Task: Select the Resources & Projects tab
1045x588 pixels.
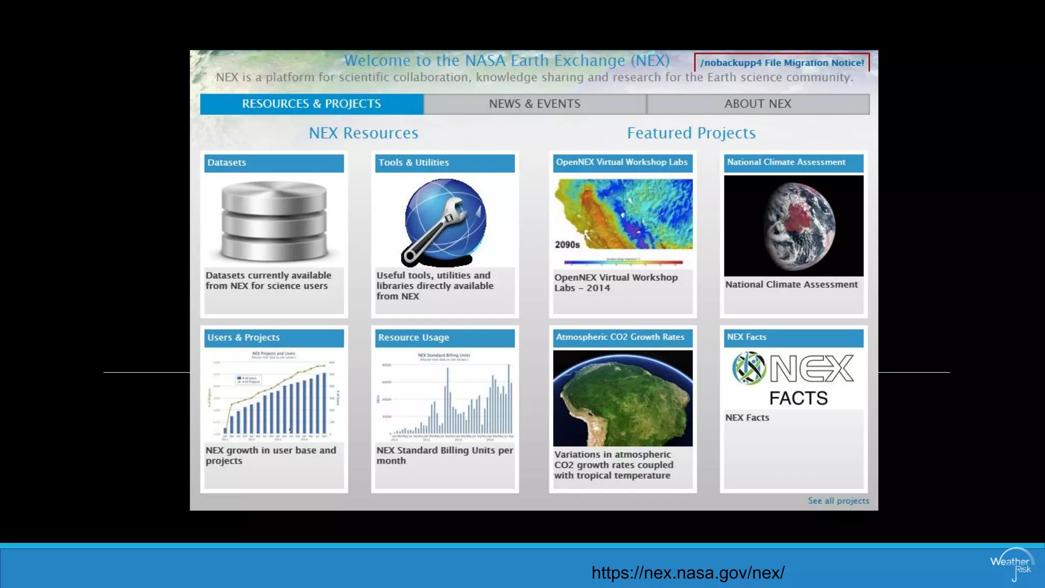Action: point(311,104)
